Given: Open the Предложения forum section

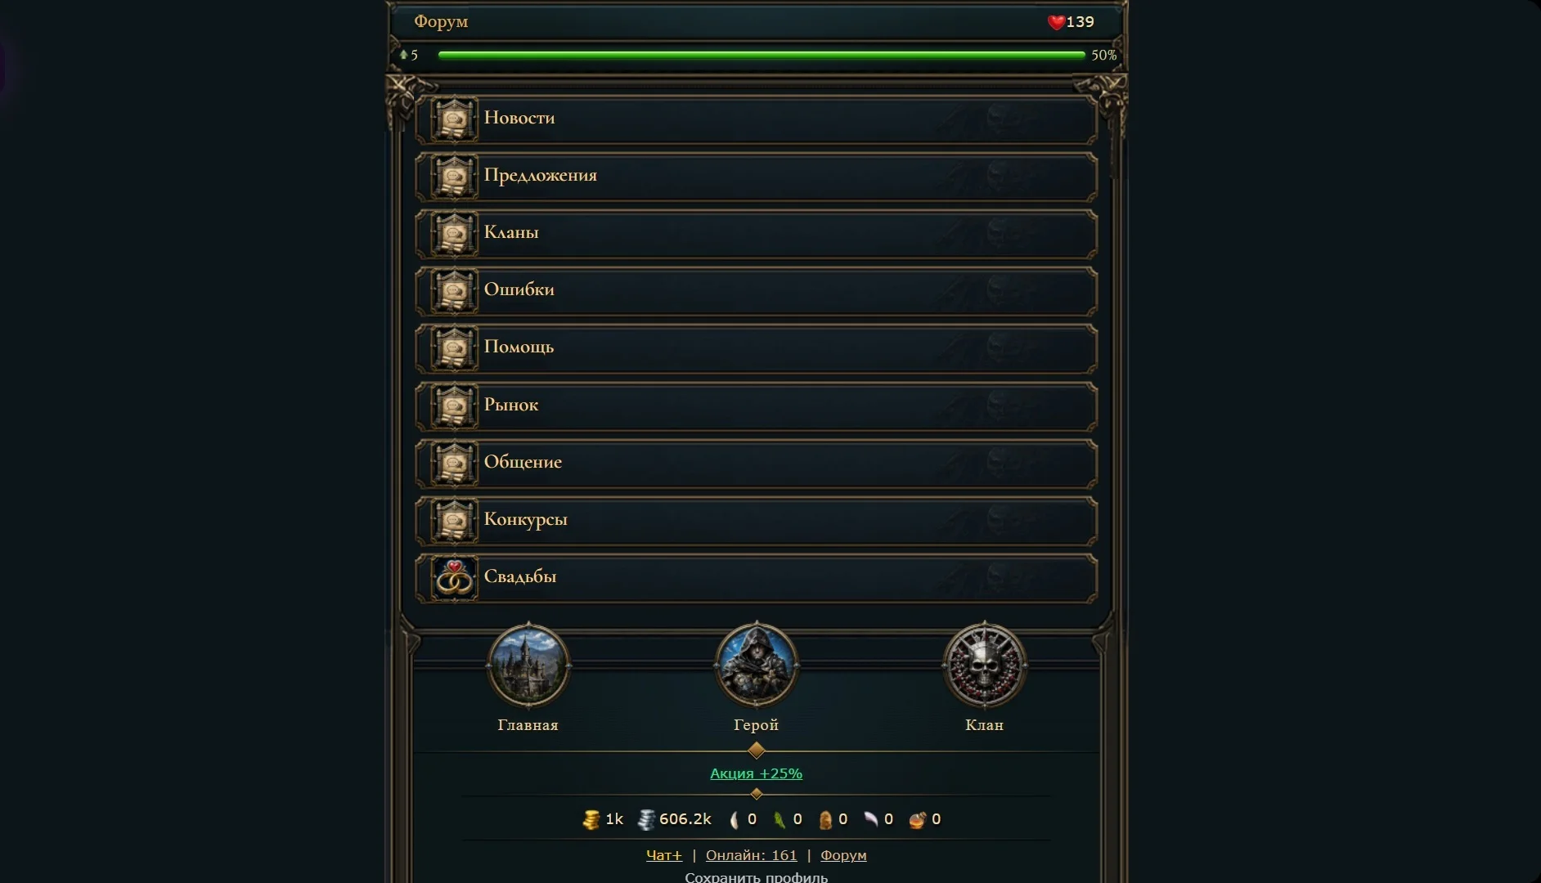Looking at the screenshot, I should click(756, 177).
